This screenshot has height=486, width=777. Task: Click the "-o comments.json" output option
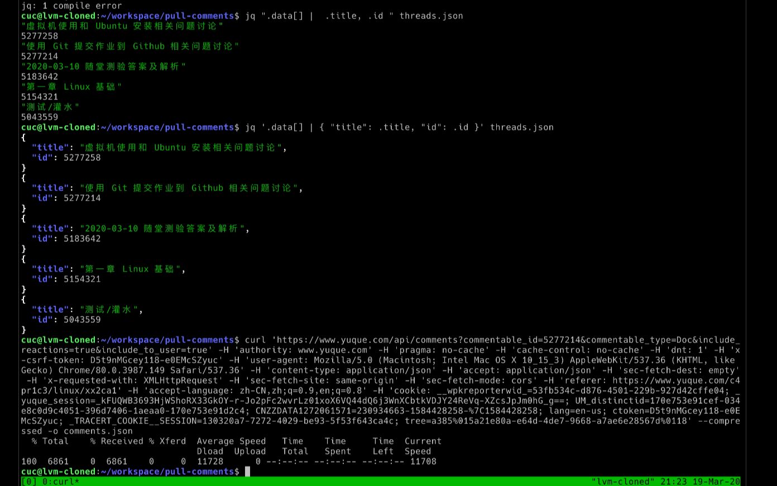click(90, 431)
